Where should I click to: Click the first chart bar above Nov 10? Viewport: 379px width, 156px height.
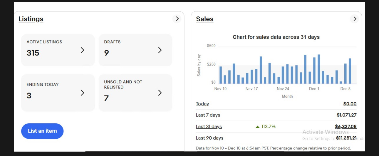tap(221, 75)
